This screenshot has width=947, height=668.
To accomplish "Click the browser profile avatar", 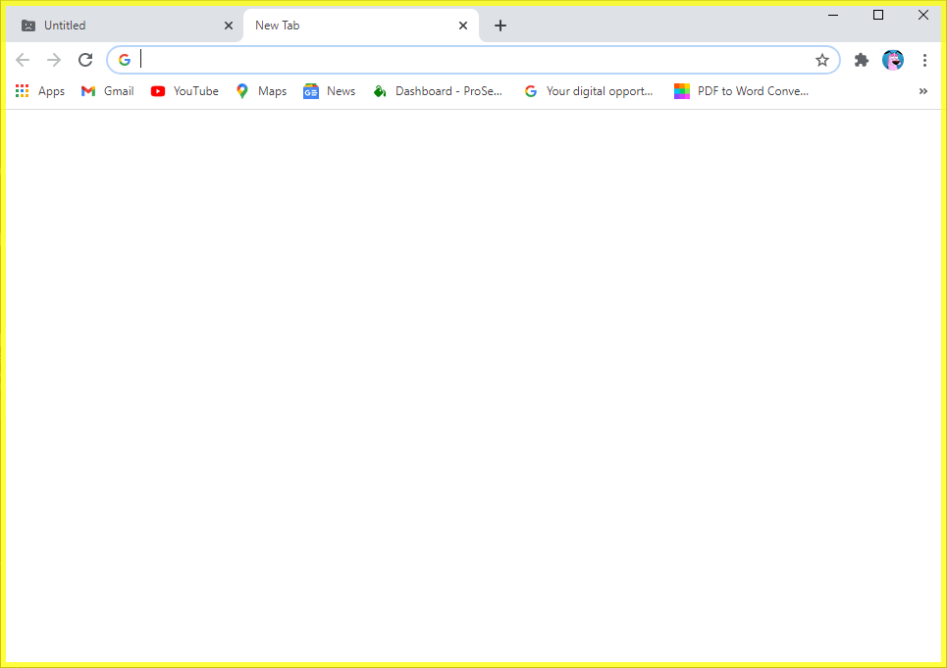I will coord(893,59).
